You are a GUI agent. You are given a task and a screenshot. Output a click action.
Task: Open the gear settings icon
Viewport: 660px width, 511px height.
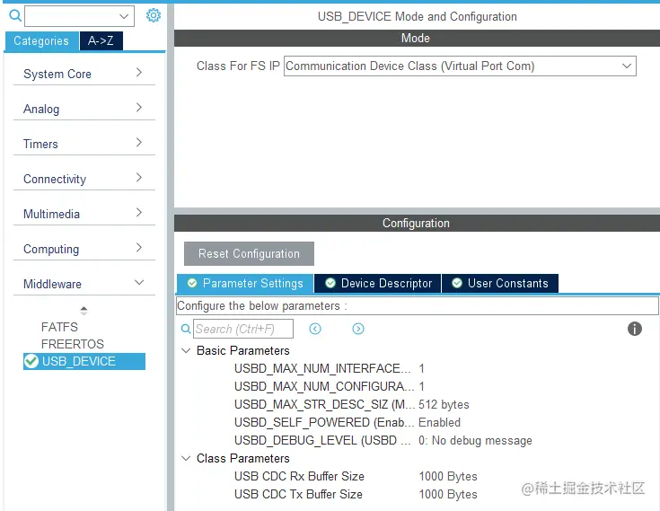154,15
